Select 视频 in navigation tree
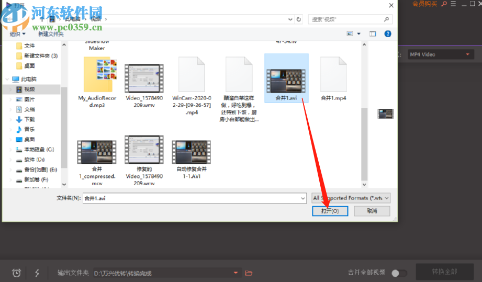This screenshot has width=482, height=282. tap(26, 89)
